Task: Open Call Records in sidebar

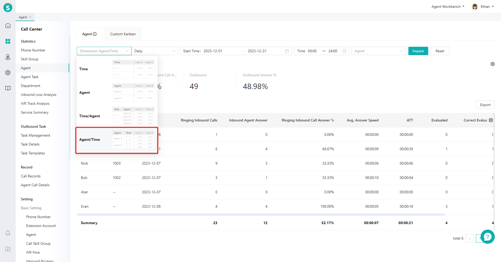Action: coord(31,176)
